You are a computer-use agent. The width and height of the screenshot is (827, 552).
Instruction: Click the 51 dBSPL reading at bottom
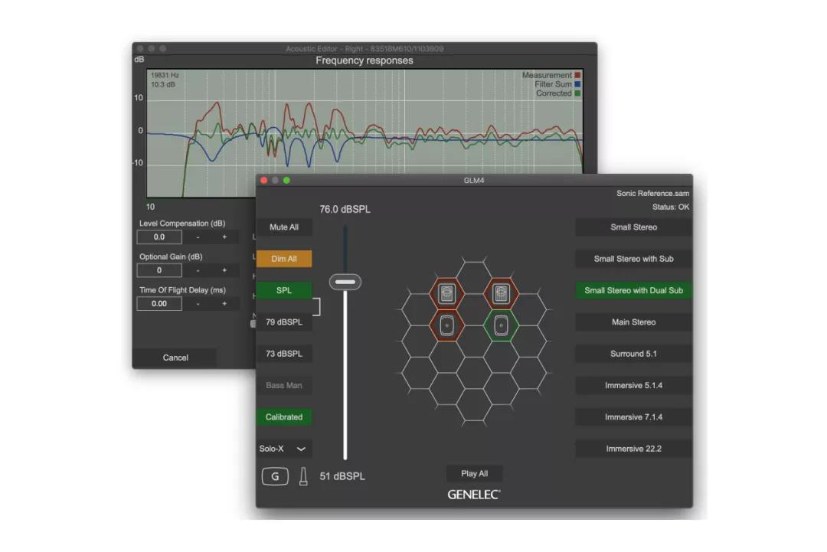342,476
